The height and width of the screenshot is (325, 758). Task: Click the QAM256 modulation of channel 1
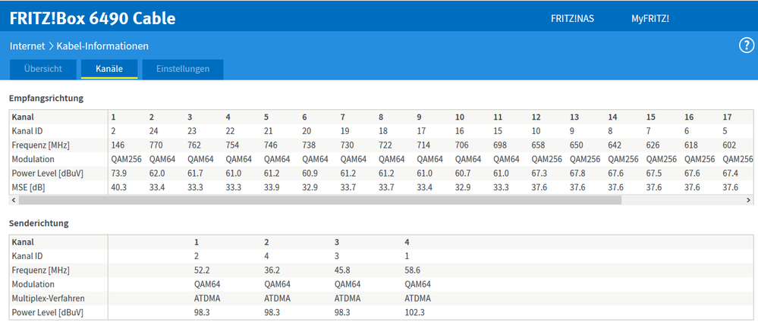(126, 159)
